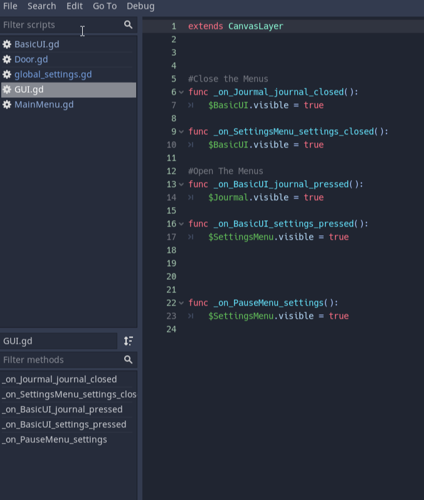Go to _on_BasicUI_settings_pressed method

point(65,425)
